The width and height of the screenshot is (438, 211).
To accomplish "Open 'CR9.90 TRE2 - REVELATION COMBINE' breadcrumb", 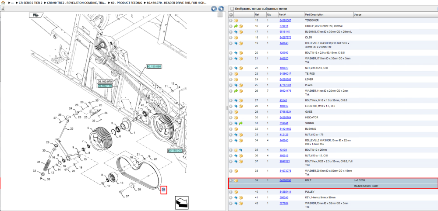I will [x=77, y=3].
